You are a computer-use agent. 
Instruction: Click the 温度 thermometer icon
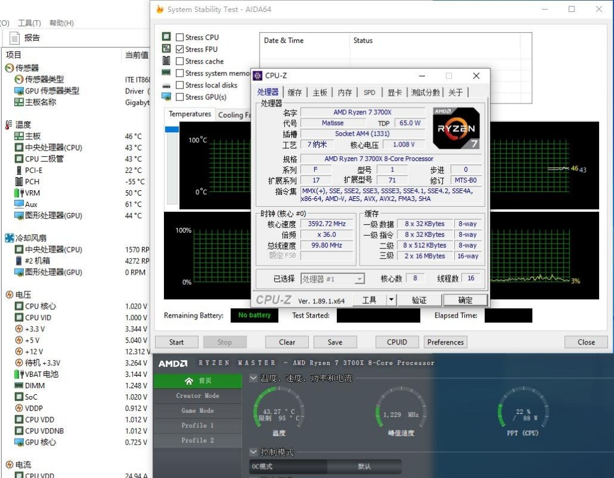click(8, 124)
